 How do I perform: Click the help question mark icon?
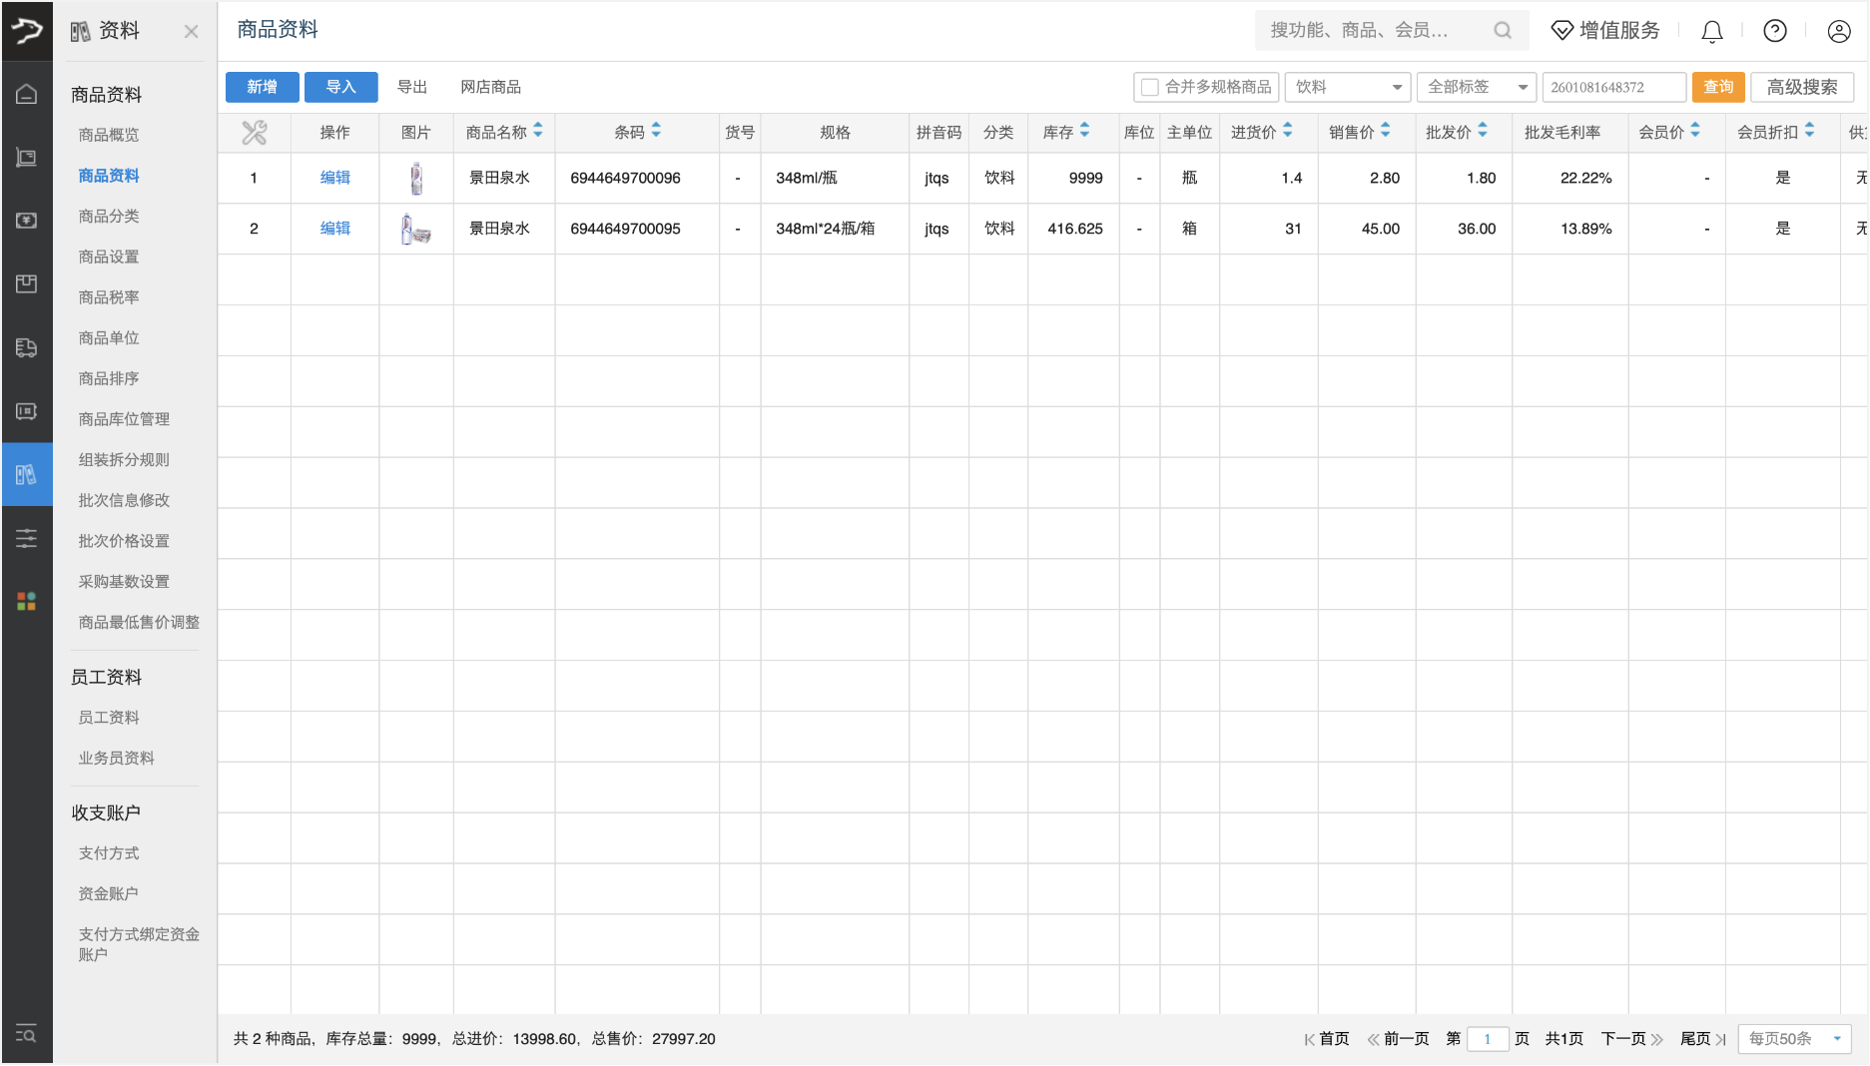(x=1774, y=32)
